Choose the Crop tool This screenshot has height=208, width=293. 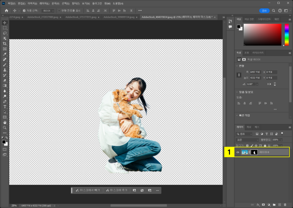pos(5,44)
